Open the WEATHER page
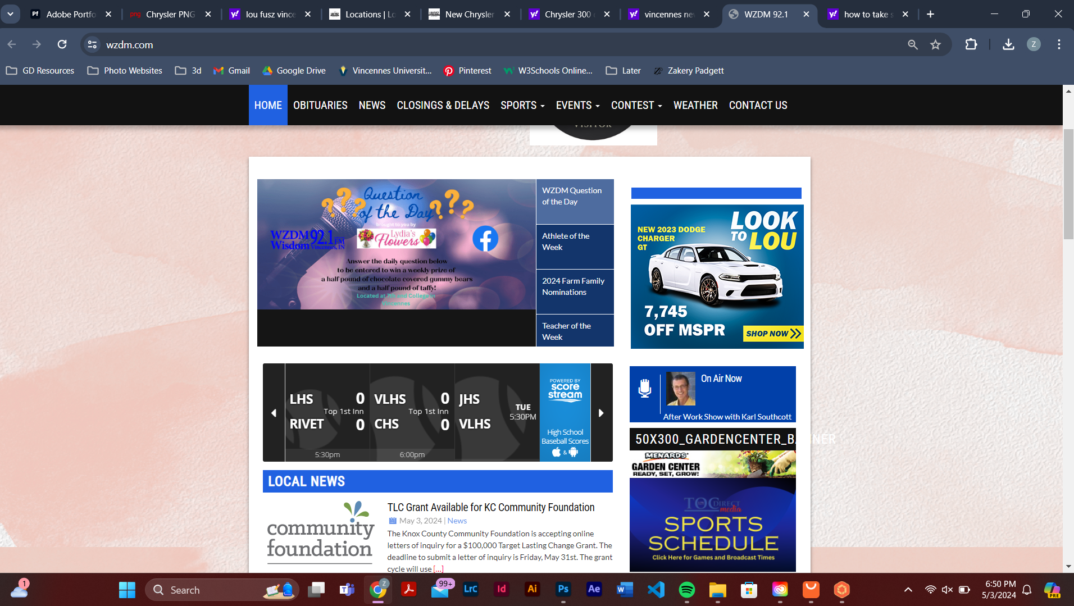Image resolution: width=1074 pixels, height=606 pixels. coord(695,105)
